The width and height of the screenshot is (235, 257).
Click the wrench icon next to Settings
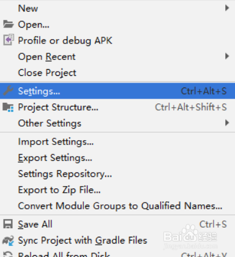click(x=8, y=91)
